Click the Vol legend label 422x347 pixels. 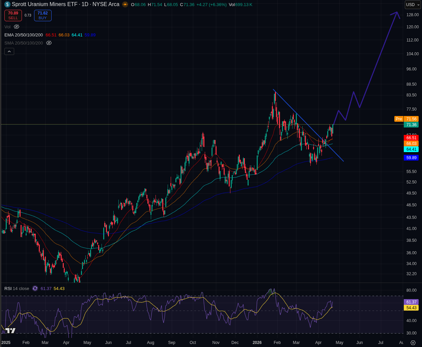[x=7, y=27]
